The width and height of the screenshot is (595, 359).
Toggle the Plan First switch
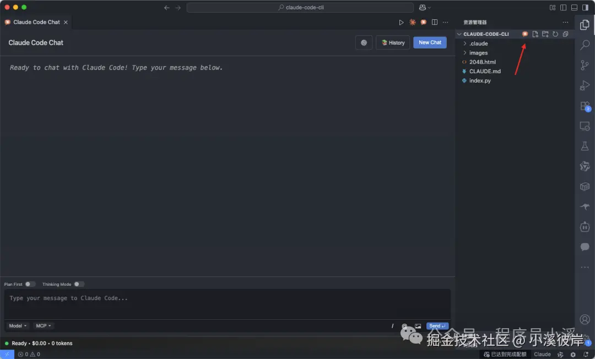(30, 284)
